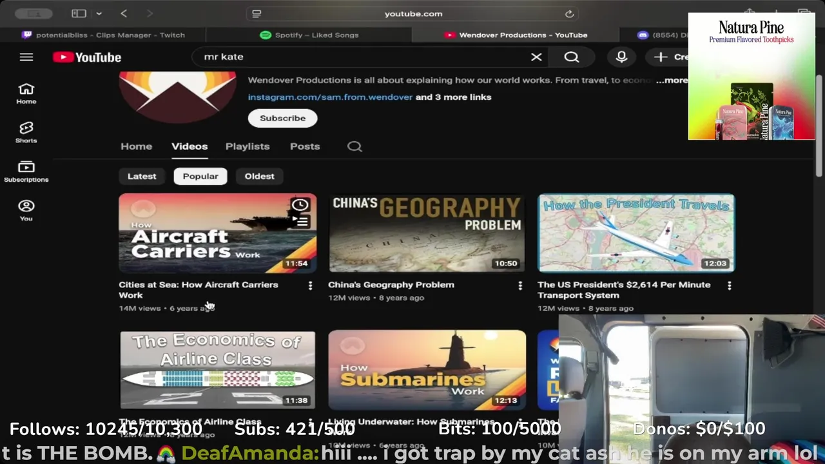Image resolution: width=825 pixels, height=464 pixels.
Task: Add Aircraft Carriers video to Watch Later
Action: (x=300, y=205)
